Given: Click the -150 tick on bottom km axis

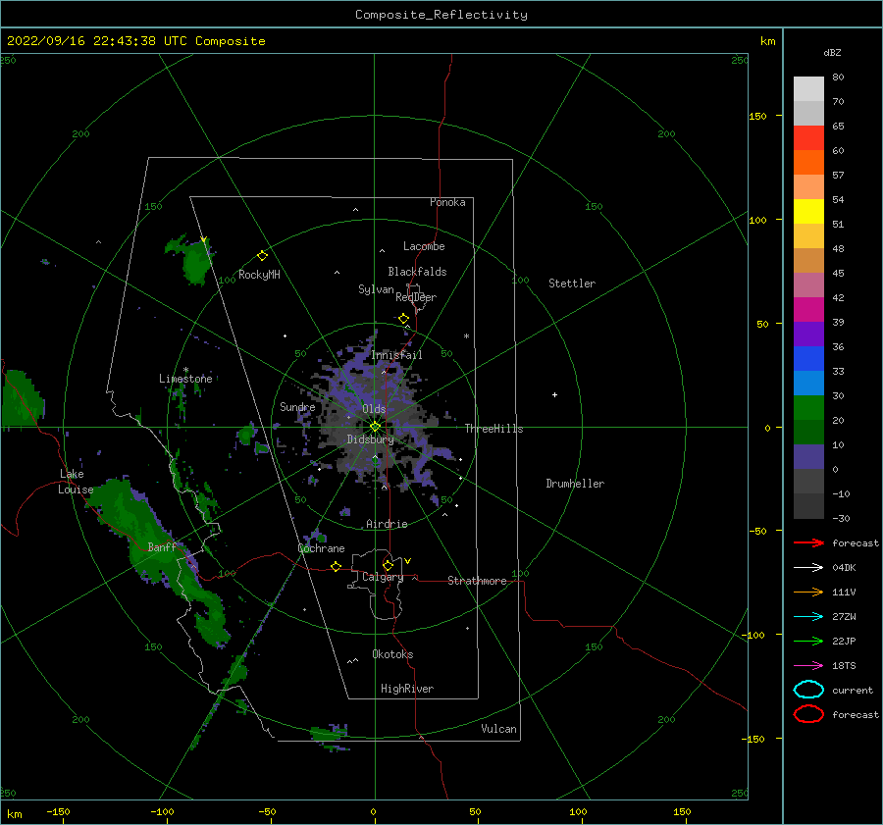Looking at the screenshot, I should tap(58, 811).
